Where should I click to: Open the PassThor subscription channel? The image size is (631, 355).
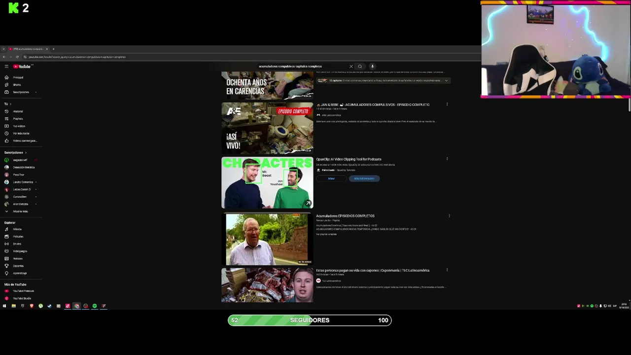point(18,175)
